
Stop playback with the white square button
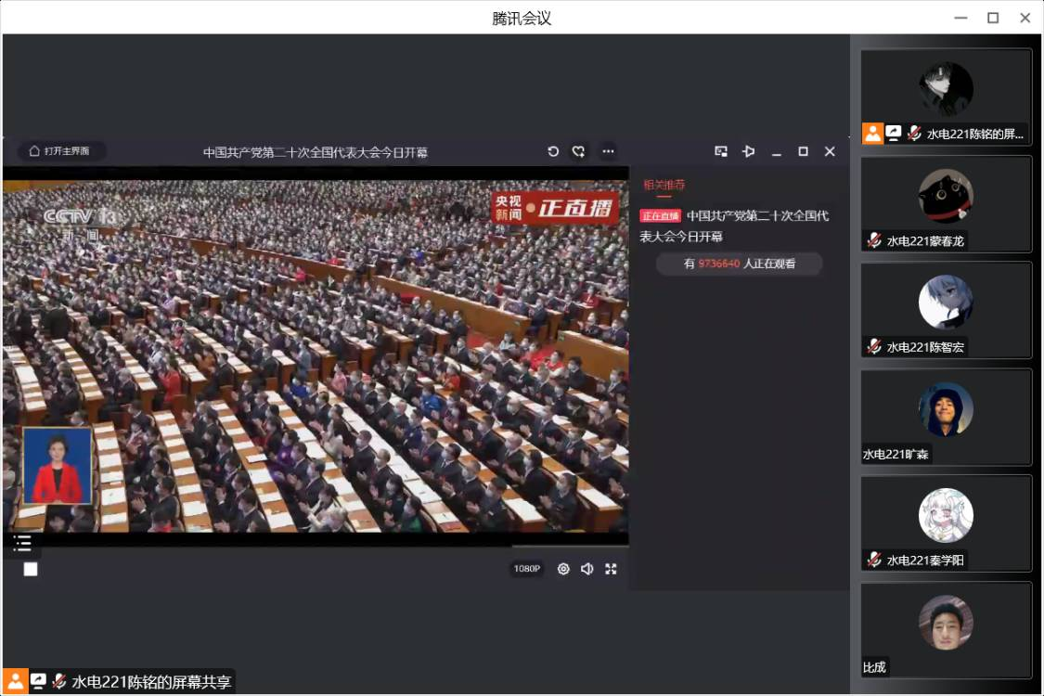(x=31, y=569)
